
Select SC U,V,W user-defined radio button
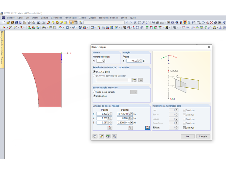[x=94, y=76]
